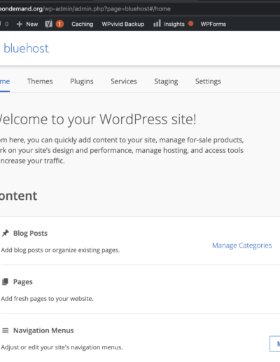This screenshot has height=362, width=280.
Task: Click the Insights bar chart icon
Action: coord(157,23)
